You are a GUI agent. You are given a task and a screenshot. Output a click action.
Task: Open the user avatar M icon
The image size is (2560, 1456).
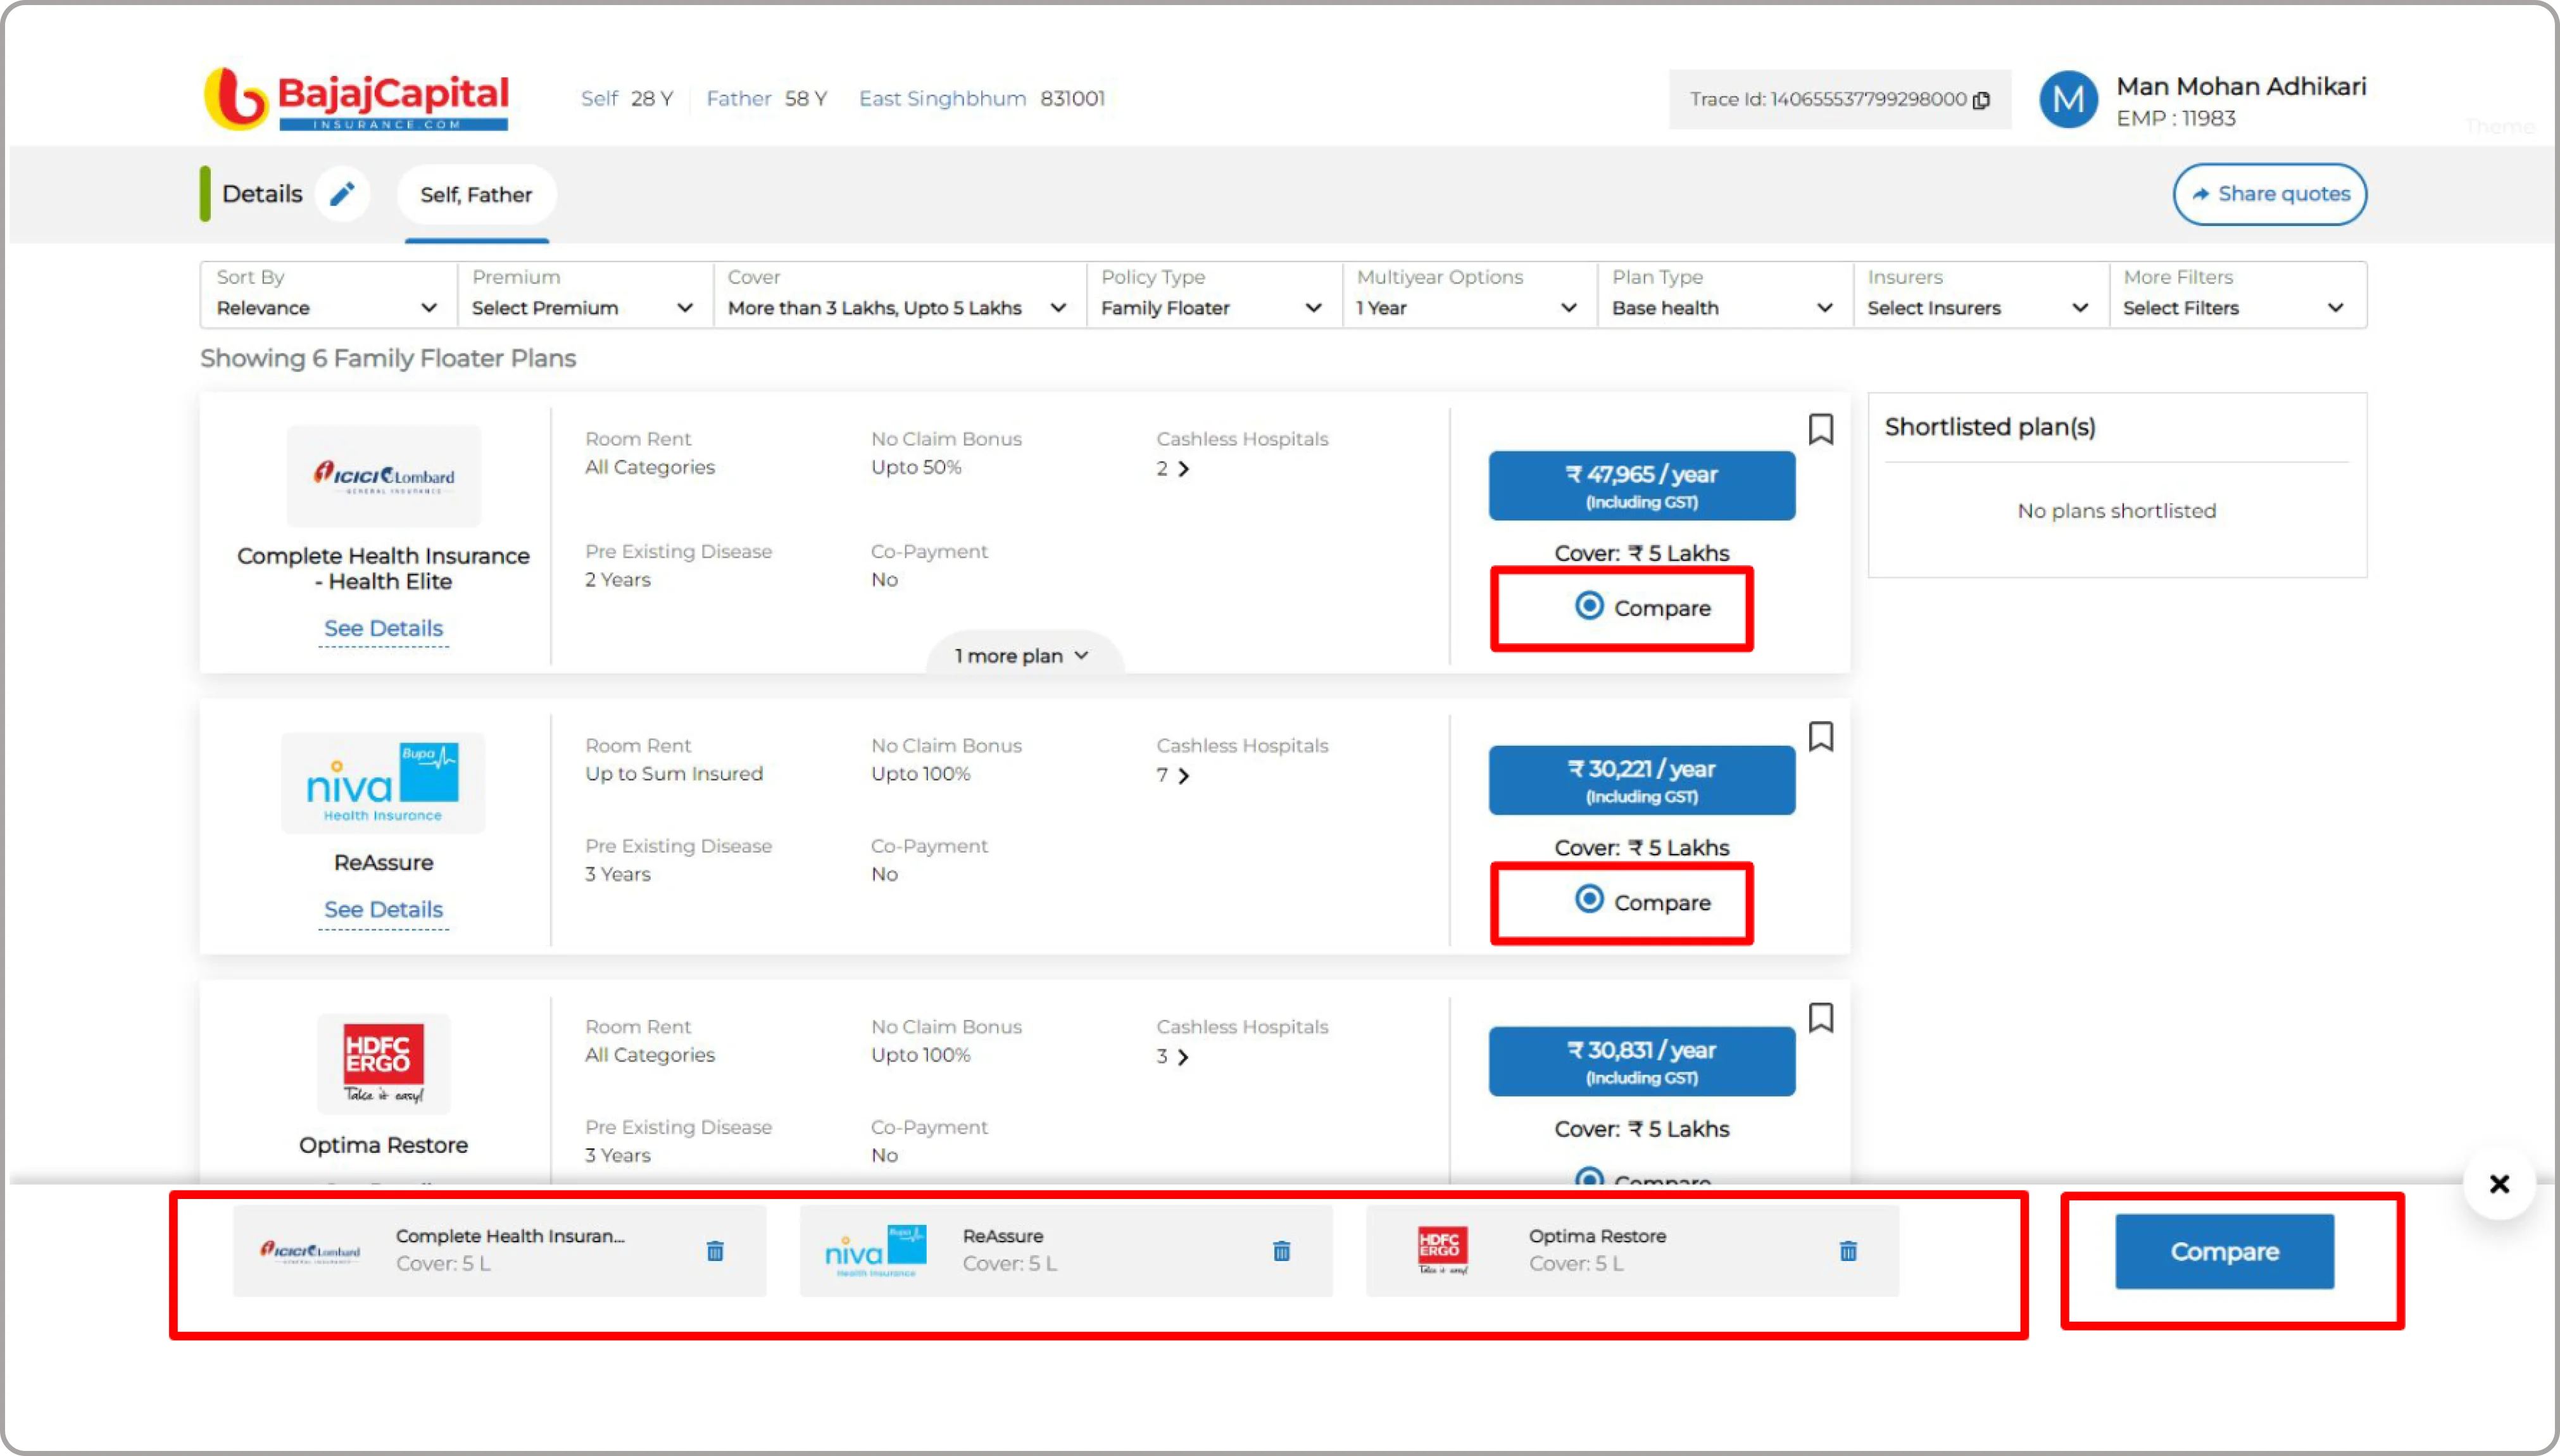click(2068, 99)
